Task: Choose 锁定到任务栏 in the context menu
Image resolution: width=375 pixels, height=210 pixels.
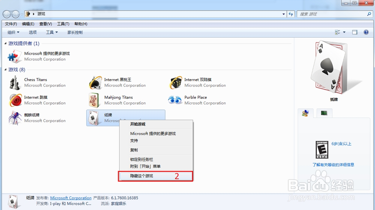Action: (x=156, y=159)
